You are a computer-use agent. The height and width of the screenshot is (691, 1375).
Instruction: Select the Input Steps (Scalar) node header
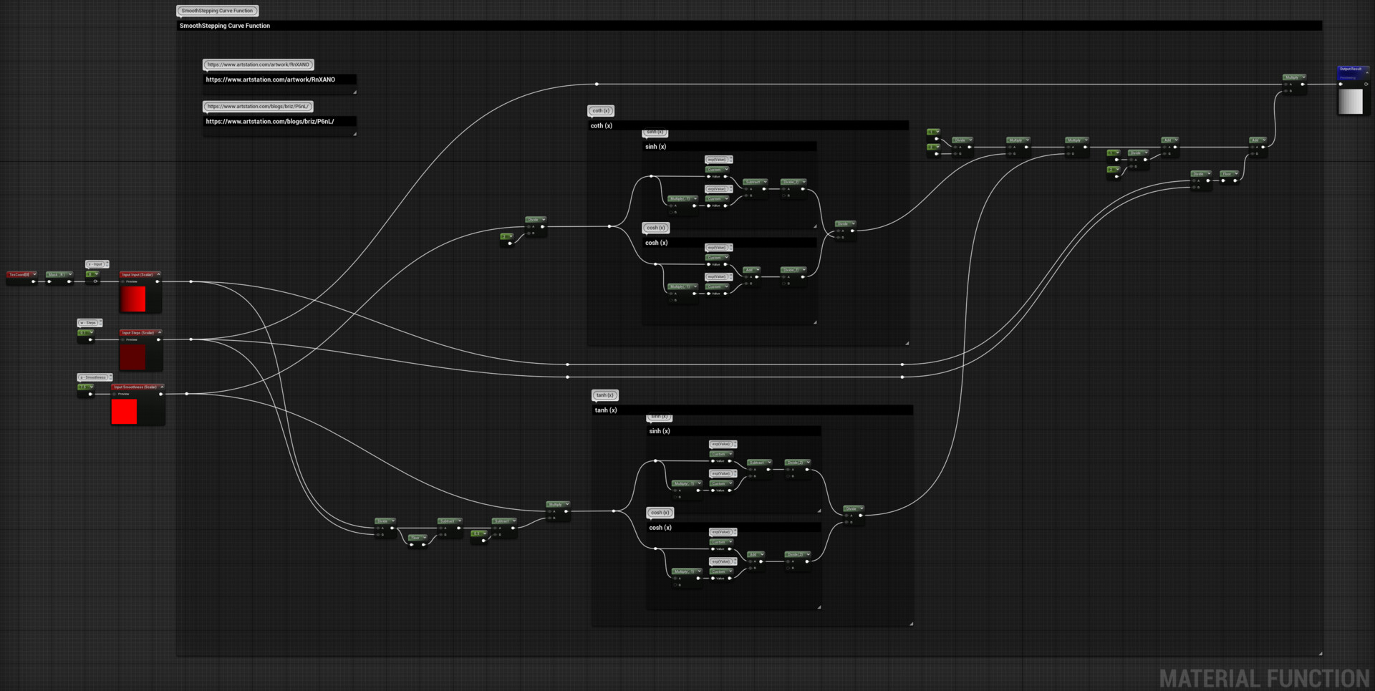click(138, 332)
